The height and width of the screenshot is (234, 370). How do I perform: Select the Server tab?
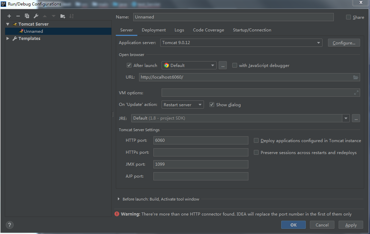point(126,30)
